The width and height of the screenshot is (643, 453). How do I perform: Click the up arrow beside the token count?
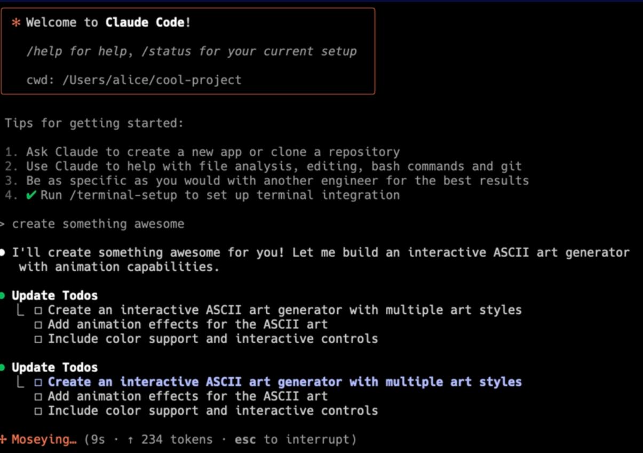click(131, 440)
